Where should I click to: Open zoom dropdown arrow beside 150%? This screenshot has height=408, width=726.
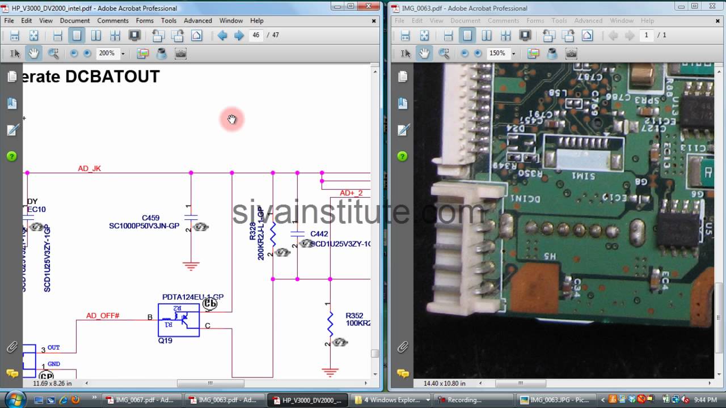click(513, 54)
